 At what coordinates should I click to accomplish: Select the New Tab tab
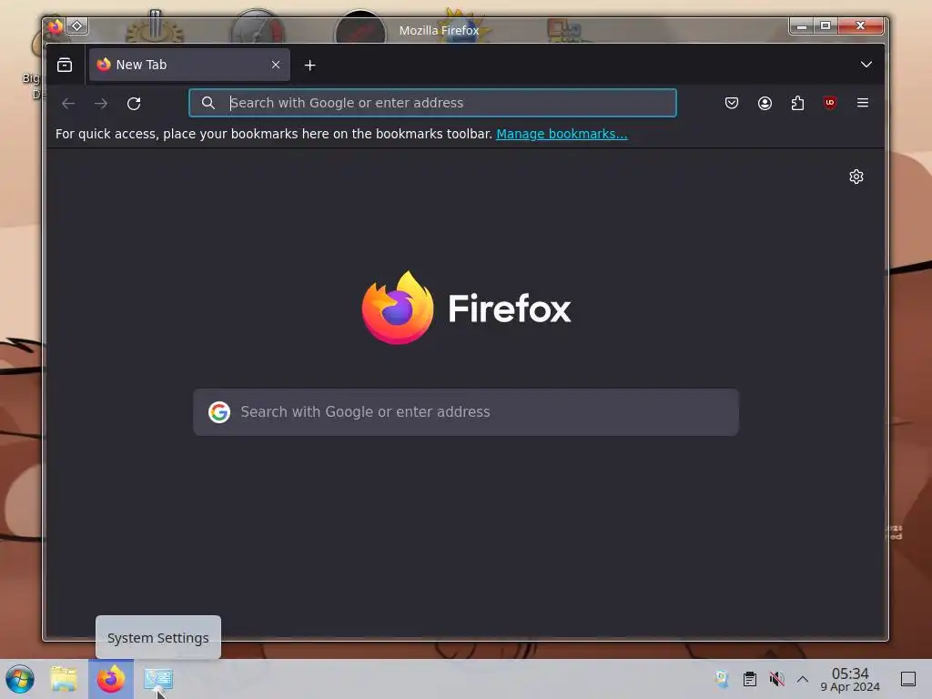click(x=189, y=65)
